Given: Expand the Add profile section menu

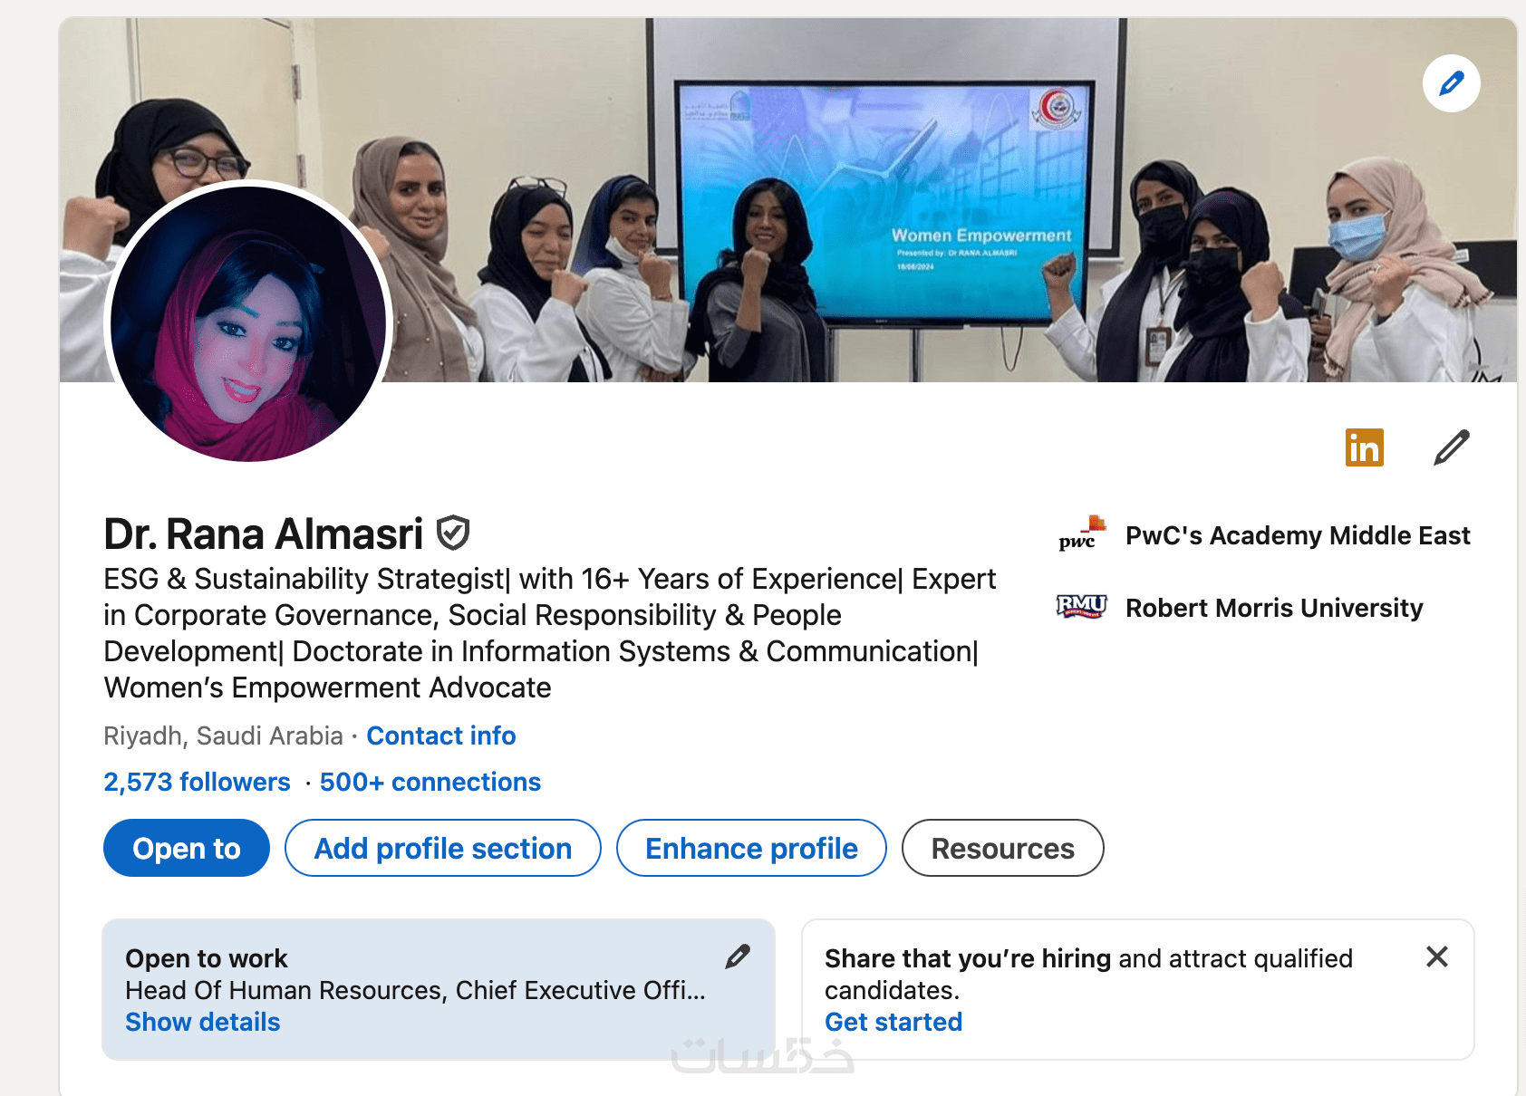Looking at the screenshot, I should (443, 848).
